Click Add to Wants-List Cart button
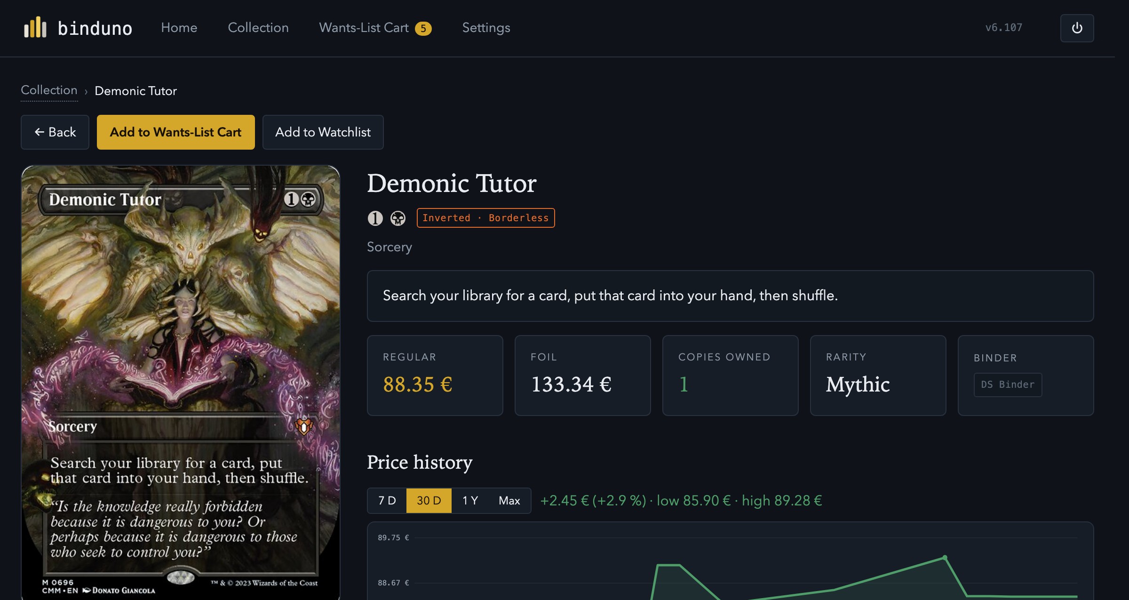This screenshot has width=1129, height=600. coord(176,132)
